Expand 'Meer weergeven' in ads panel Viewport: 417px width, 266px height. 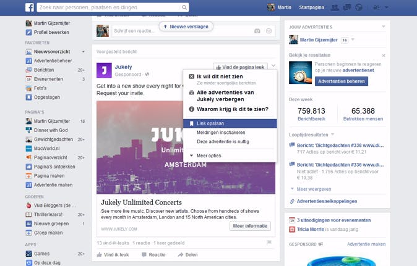[314, 189]
